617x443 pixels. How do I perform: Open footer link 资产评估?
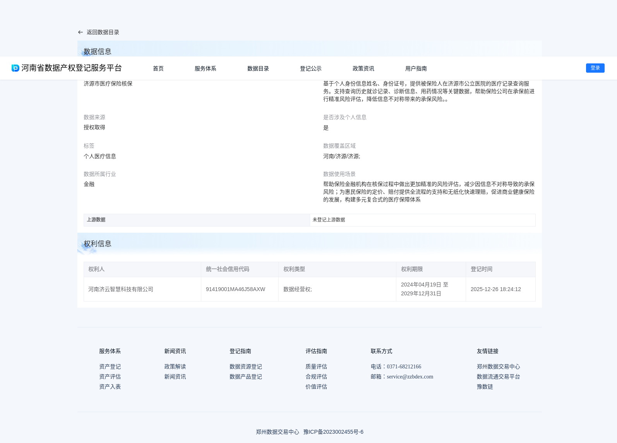click(110, 377)
